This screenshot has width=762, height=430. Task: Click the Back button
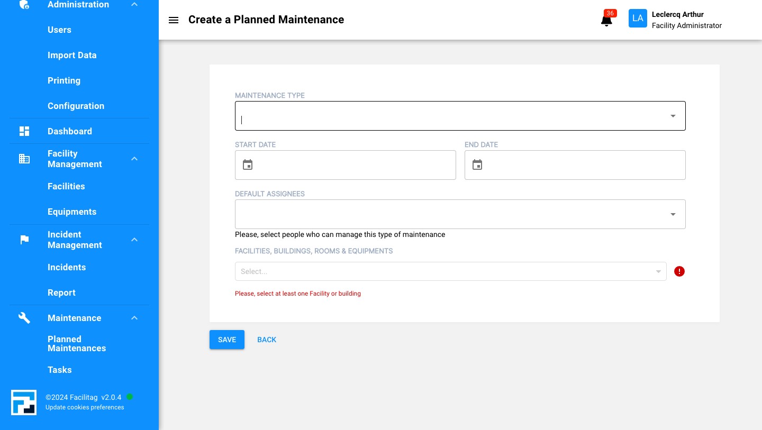267,340
